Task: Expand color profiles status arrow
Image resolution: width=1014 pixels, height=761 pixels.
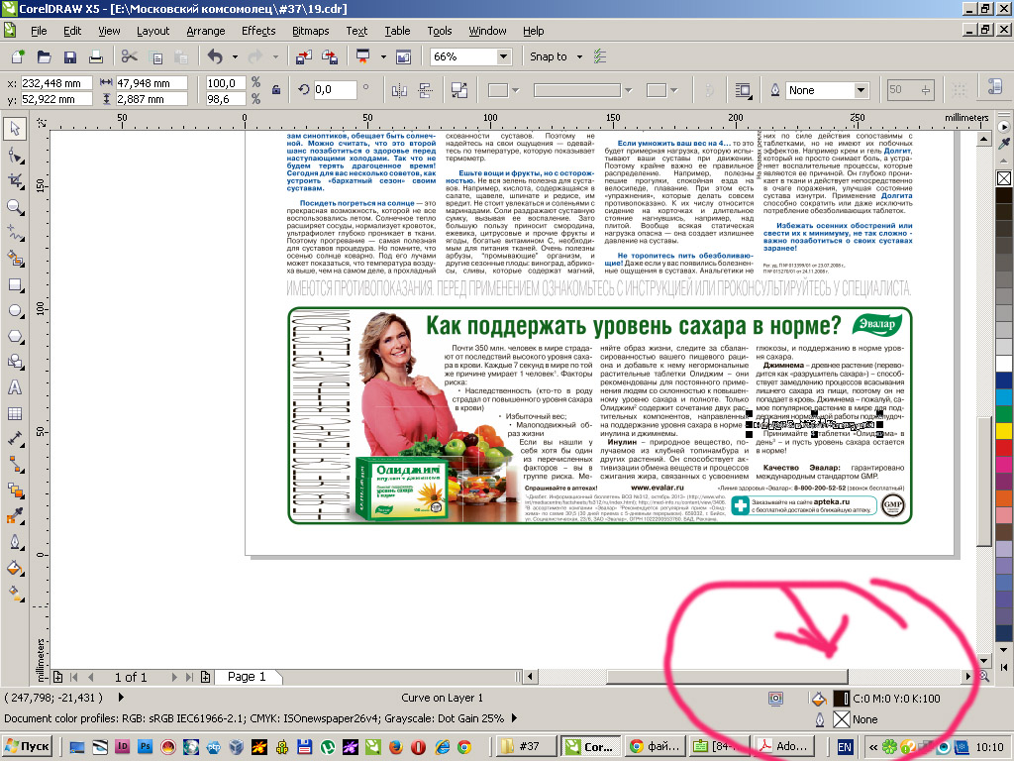Action: 514,717
